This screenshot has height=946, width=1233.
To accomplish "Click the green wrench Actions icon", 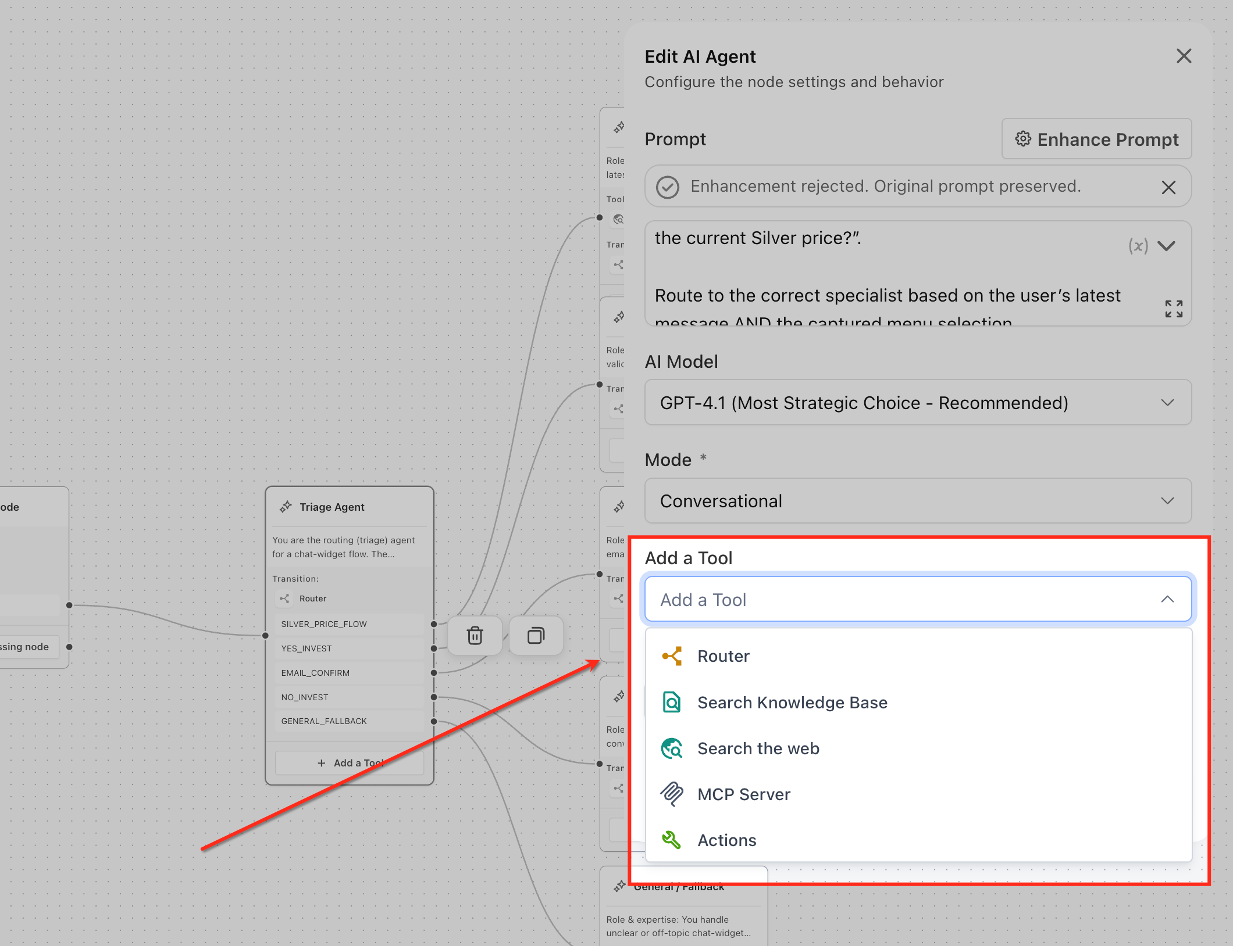I will point(672,840).
